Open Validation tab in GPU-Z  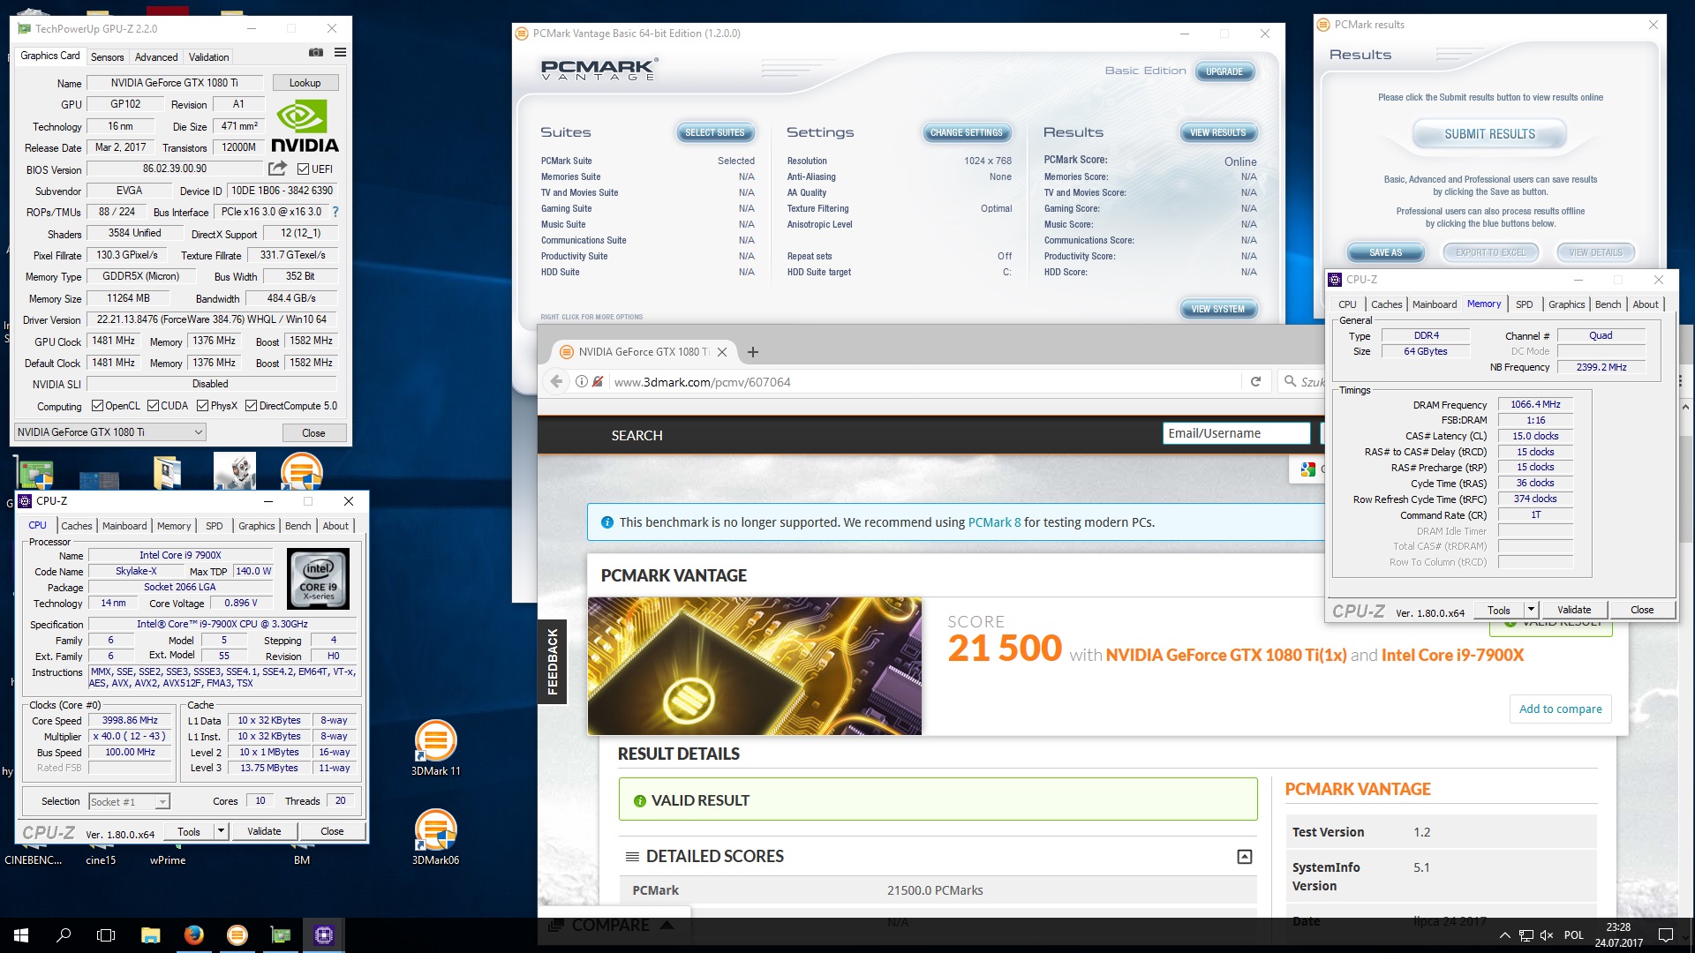coord(209,56)
